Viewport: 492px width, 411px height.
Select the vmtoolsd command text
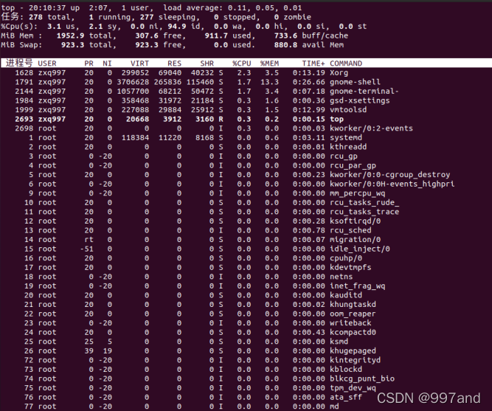(x=348, y=110)
